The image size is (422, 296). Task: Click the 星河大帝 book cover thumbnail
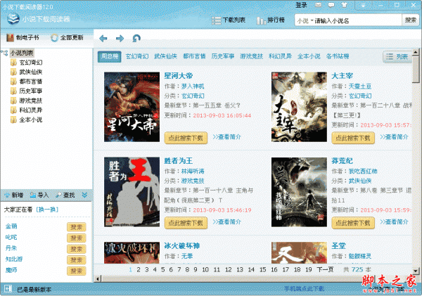click(x=132, y=107)
